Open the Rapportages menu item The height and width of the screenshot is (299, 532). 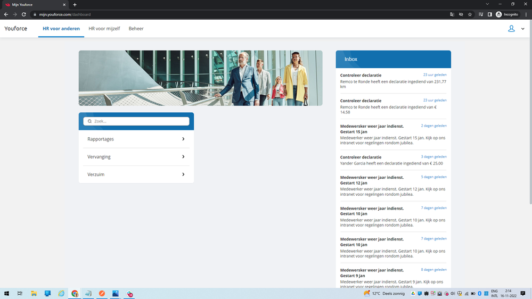(136, 139)
